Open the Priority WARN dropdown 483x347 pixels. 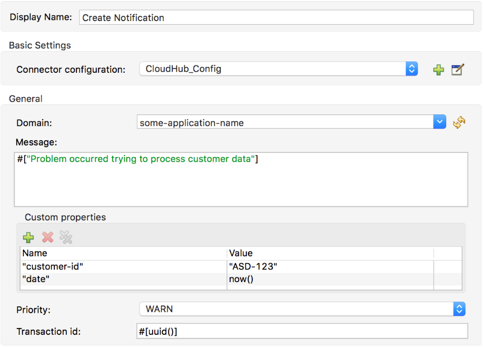pyautogui.click(x=459, y=309)
